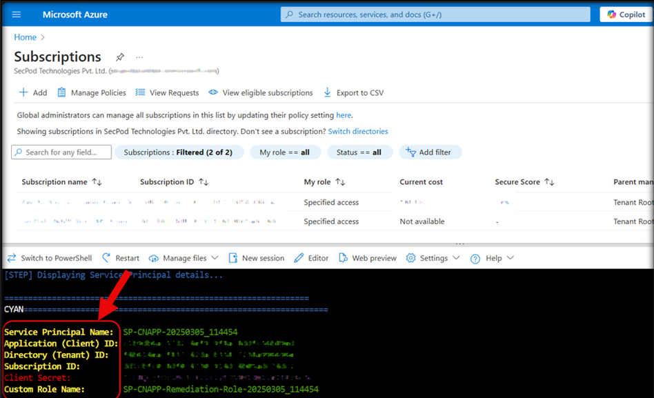Image resolution: width=654 pixels, height=398 pixels.
Task: Select Export to CSV in the toolbar
Action: (360, 92)
